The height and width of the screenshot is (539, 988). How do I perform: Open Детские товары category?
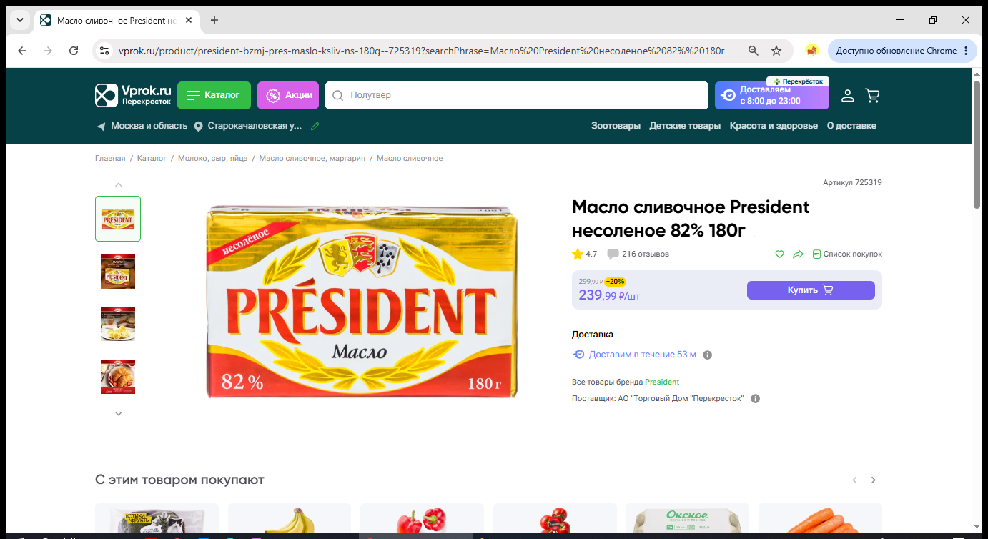point(685,126)
